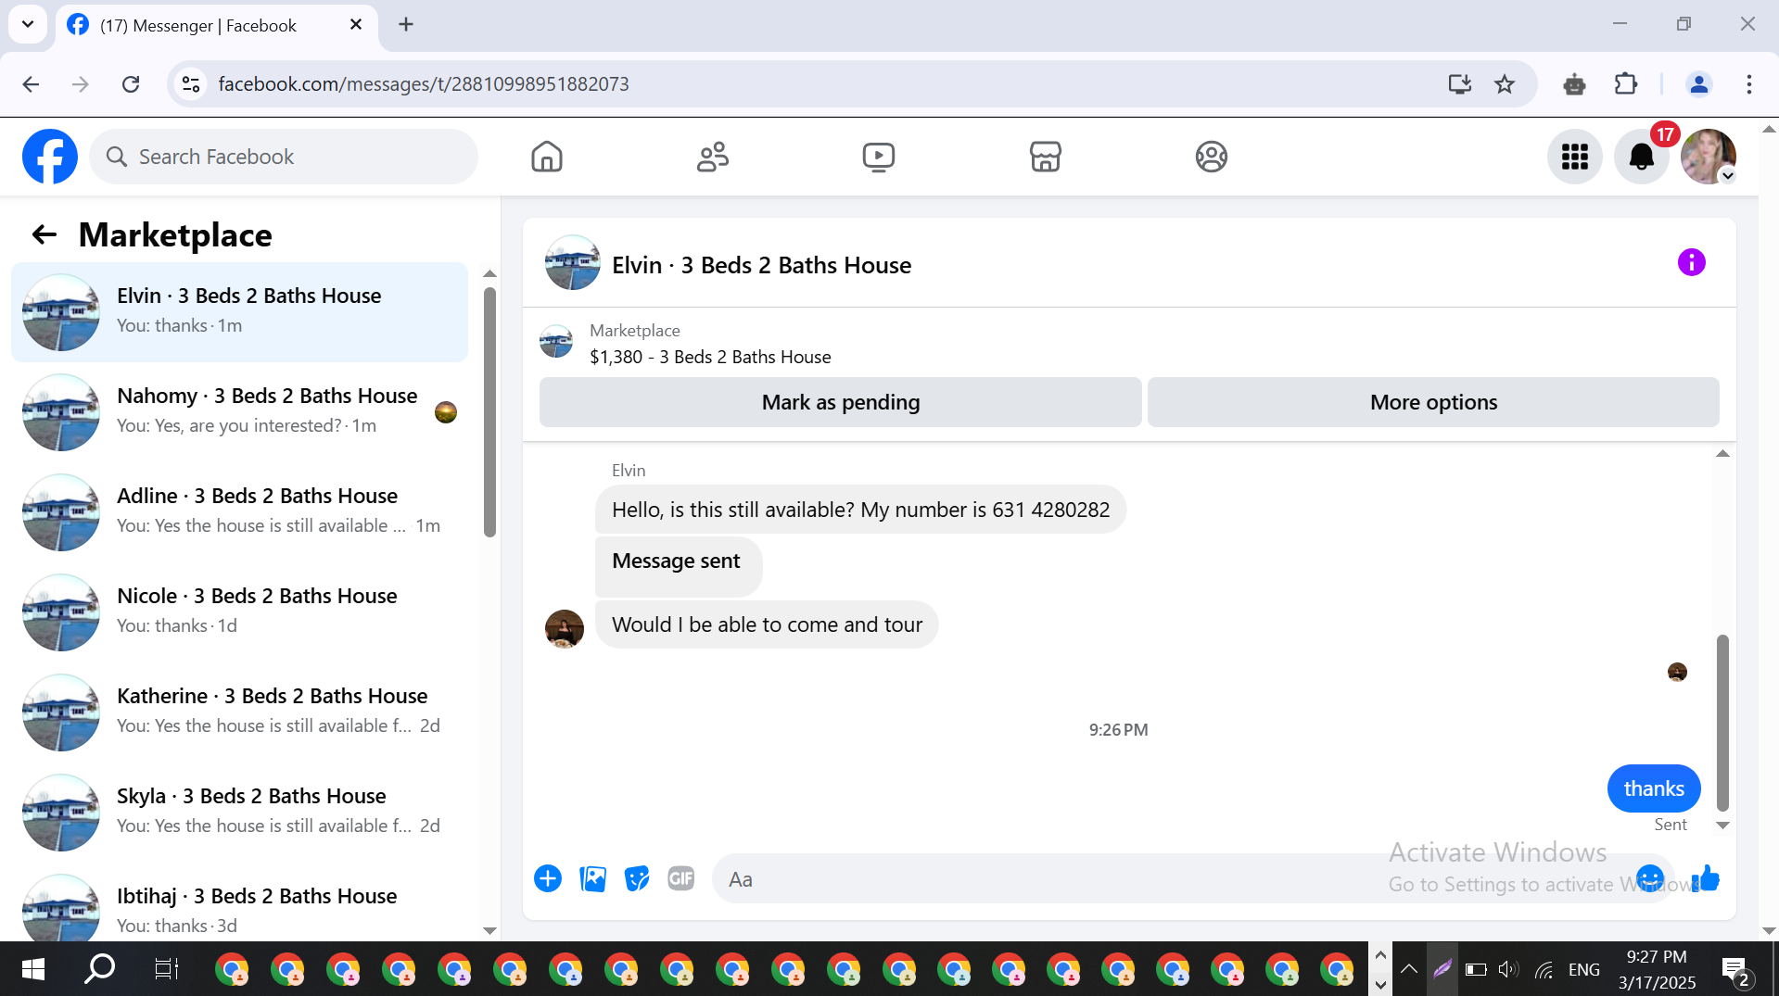Open account menu from profile picture
Image resolution: width=1779 pixels, height=996 pixels.
tap(1709, 157)
